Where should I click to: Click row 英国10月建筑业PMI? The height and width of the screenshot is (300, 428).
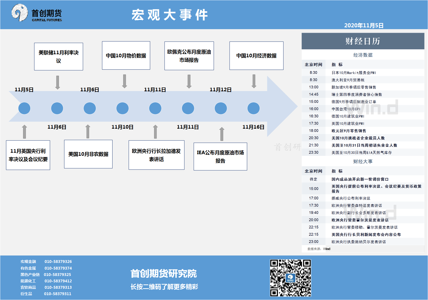pyautogui.click(x=363, y=123)
